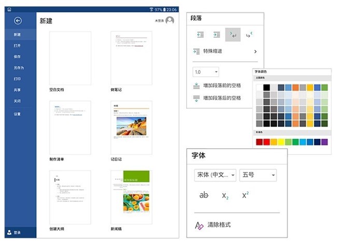The width and height of the screenshot is (337, 245).
Task: Select right-to-left text direction icon
Action: point(248,35)
